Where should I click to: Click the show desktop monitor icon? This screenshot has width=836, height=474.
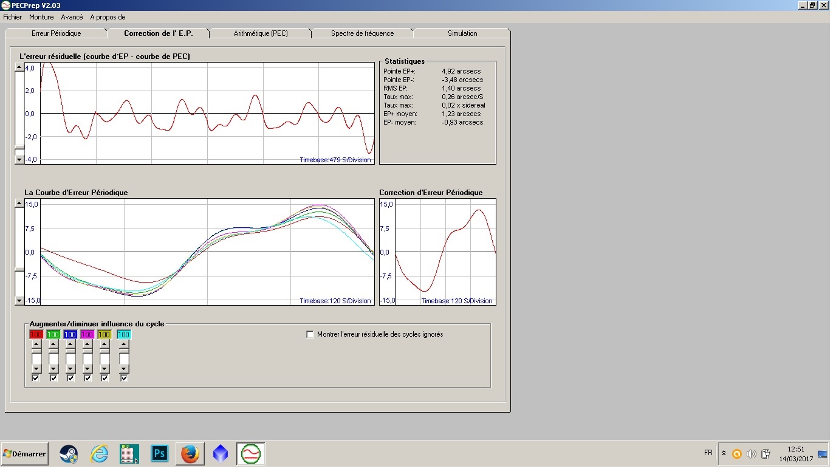823,454
